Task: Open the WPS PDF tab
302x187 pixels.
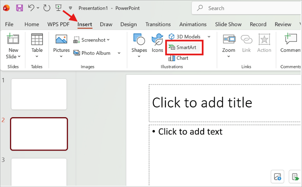Action: 58,25
